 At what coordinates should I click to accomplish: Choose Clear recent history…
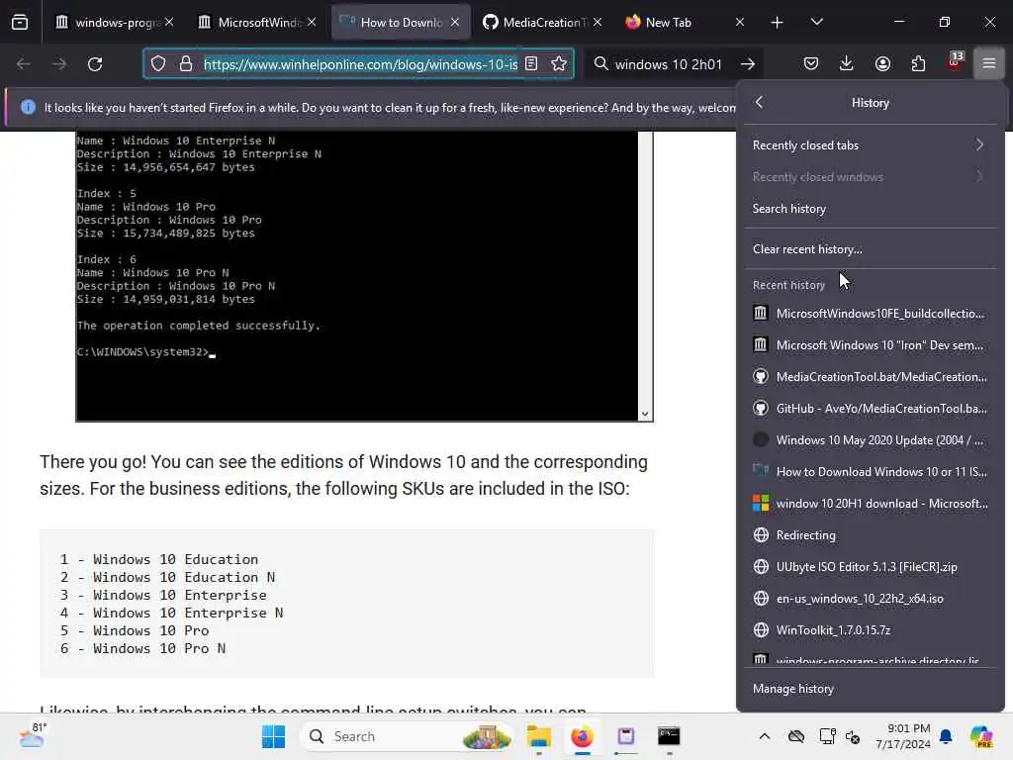tap(870, 248)
